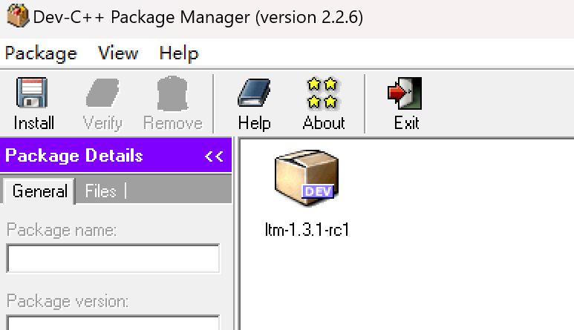Click the Package Manager title bar app icon

pyautogui.click(x=18, y=16)
